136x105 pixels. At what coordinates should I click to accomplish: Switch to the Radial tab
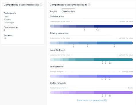53,11
